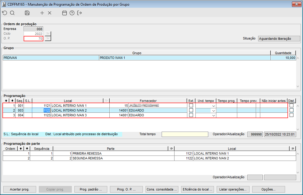Viewport: 303px width, 195px height.
Task: Click the lookup icon in Local header
Action: coord(106,100)
